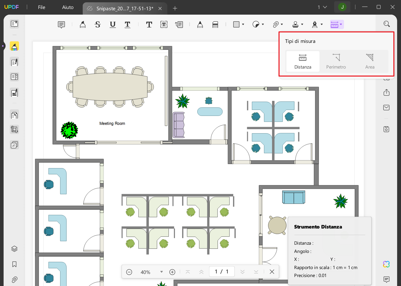Open the Organize Pages tool in sidebar
Image resolution: width=401 pixels, height=286 pixels.
point(14,115)
